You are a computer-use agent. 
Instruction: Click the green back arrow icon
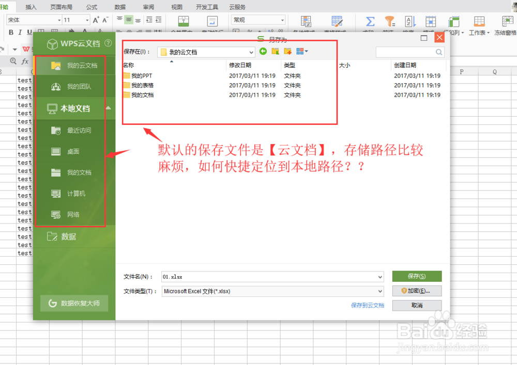[x=263, y=51]
